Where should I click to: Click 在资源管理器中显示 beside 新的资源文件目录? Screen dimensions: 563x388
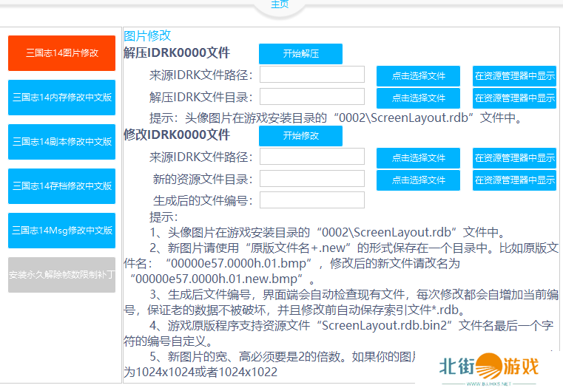pos(515,180)
